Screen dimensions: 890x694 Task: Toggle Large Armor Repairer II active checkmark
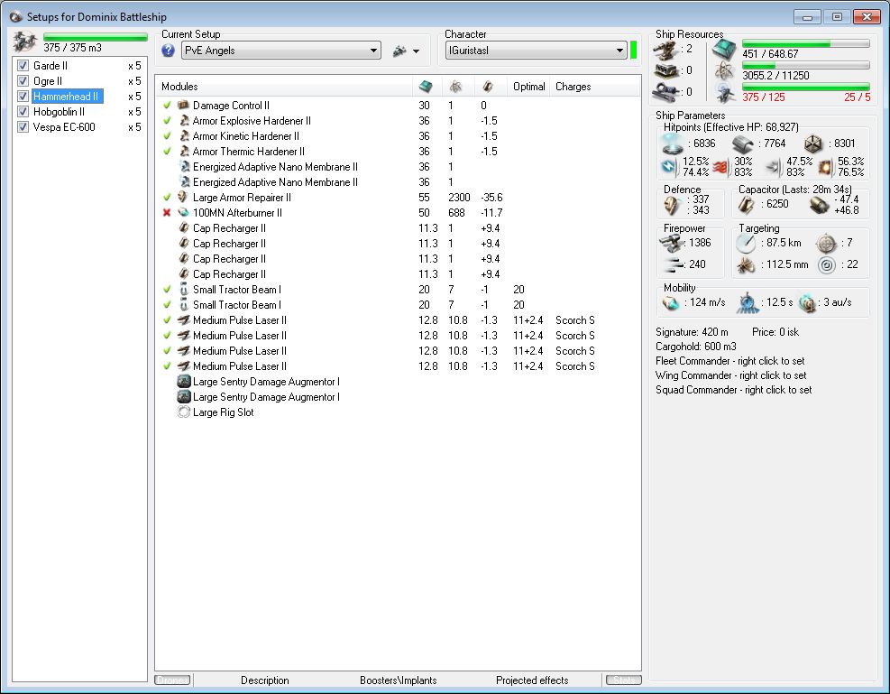(x=167, y=197)
